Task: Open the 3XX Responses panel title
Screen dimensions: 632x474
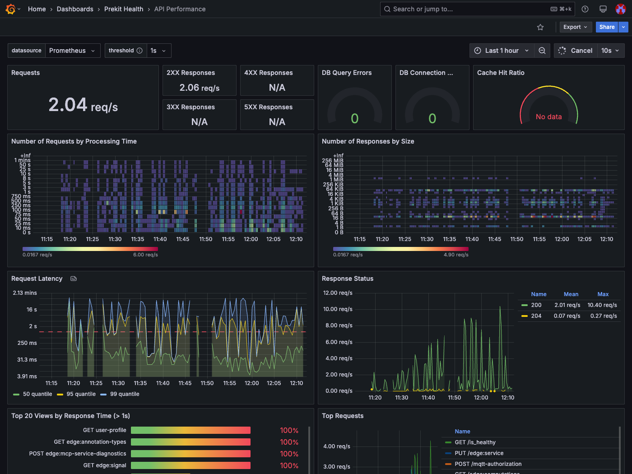Action: [x=191, y=107]
